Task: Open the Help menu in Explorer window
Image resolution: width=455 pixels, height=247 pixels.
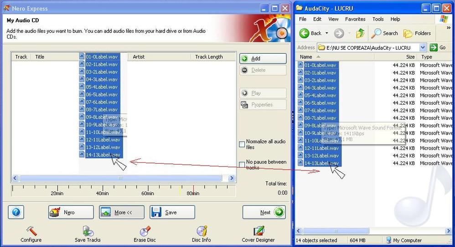Action: [x=395, y=19]
